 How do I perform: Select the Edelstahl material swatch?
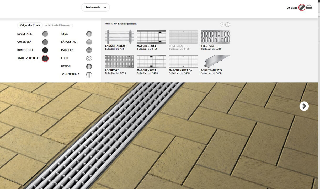45,34
